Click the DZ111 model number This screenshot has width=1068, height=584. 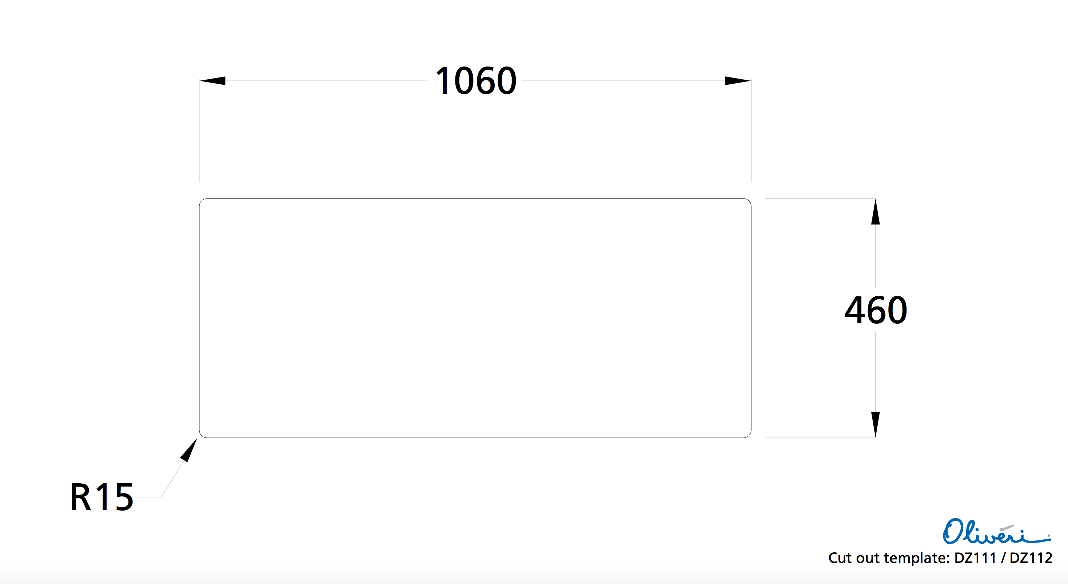975,558
